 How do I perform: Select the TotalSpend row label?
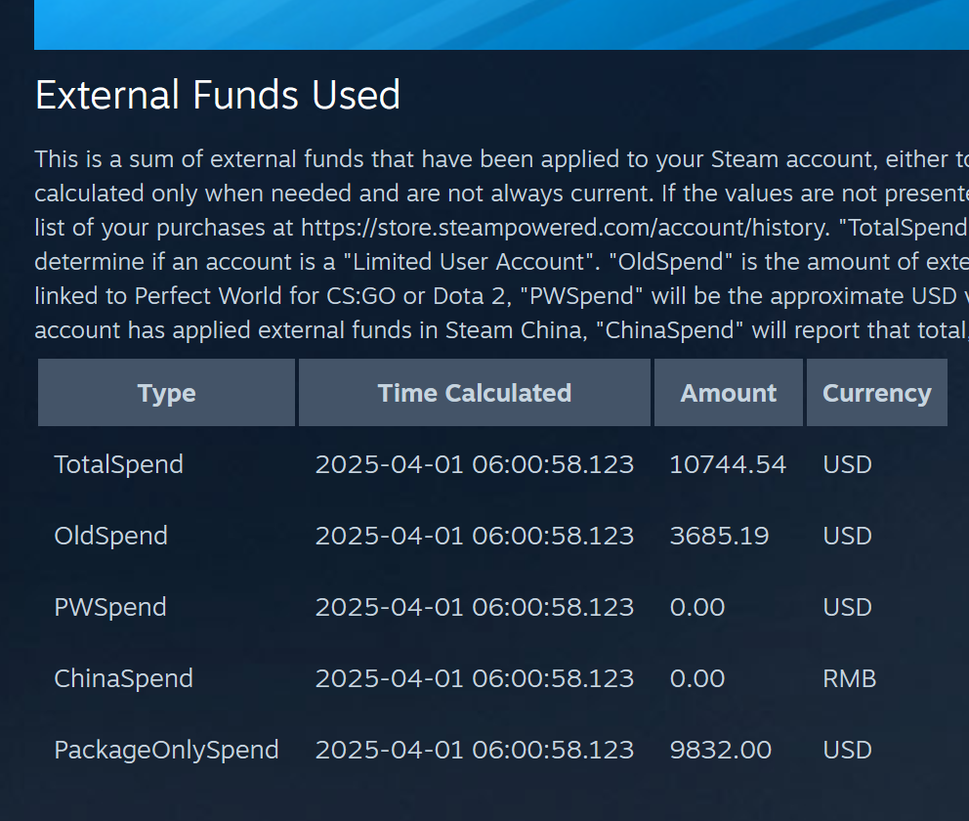tap(118, 464)
